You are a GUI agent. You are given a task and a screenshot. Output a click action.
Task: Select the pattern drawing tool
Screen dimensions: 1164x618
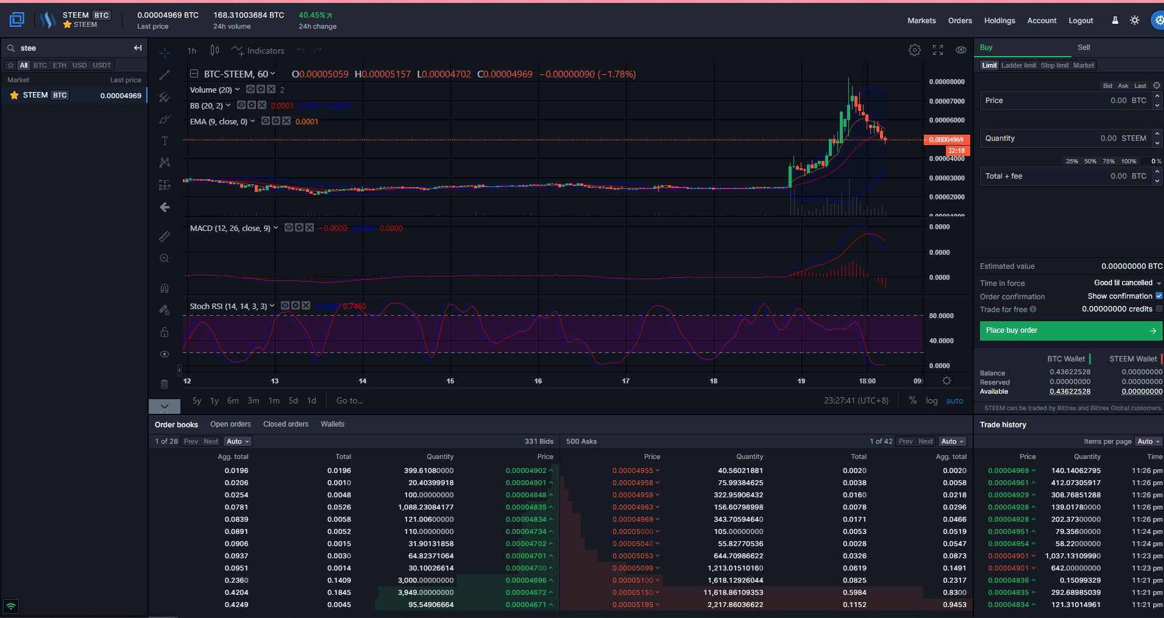coord(165,163)
